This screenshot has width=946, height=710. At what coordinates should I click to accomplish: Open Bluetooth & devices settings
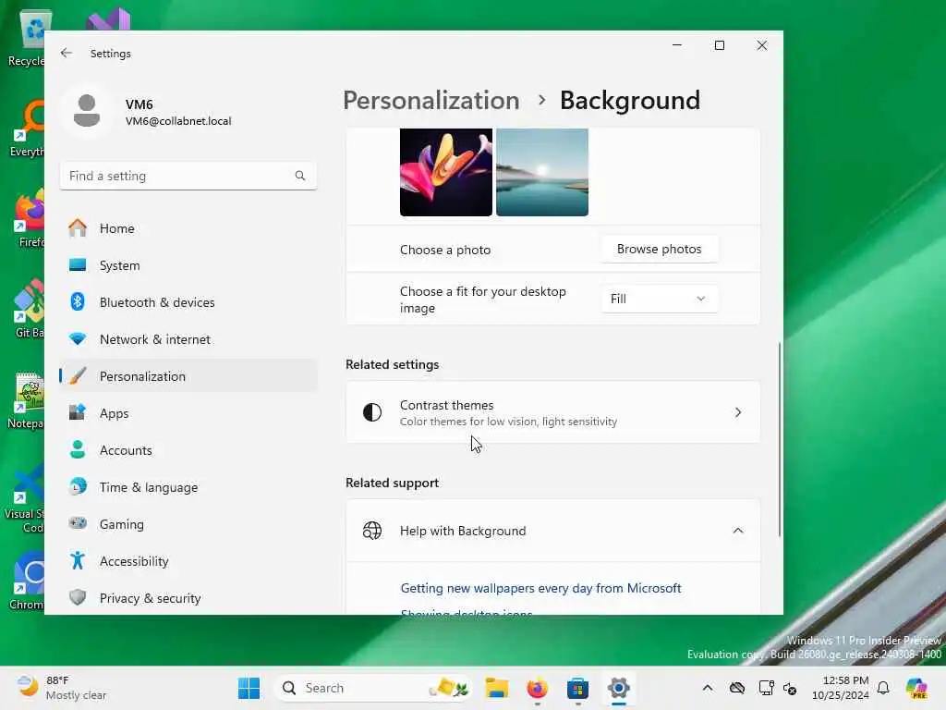tap(188, 302)
